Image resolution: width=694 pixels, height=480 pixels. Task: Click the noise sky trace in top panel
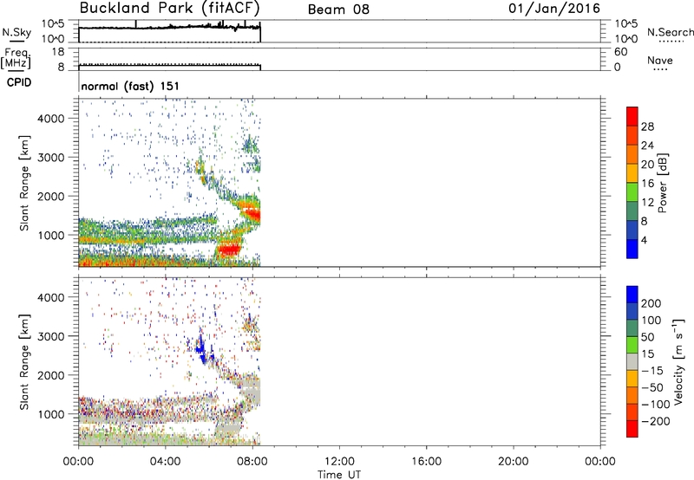click(169, 28)
